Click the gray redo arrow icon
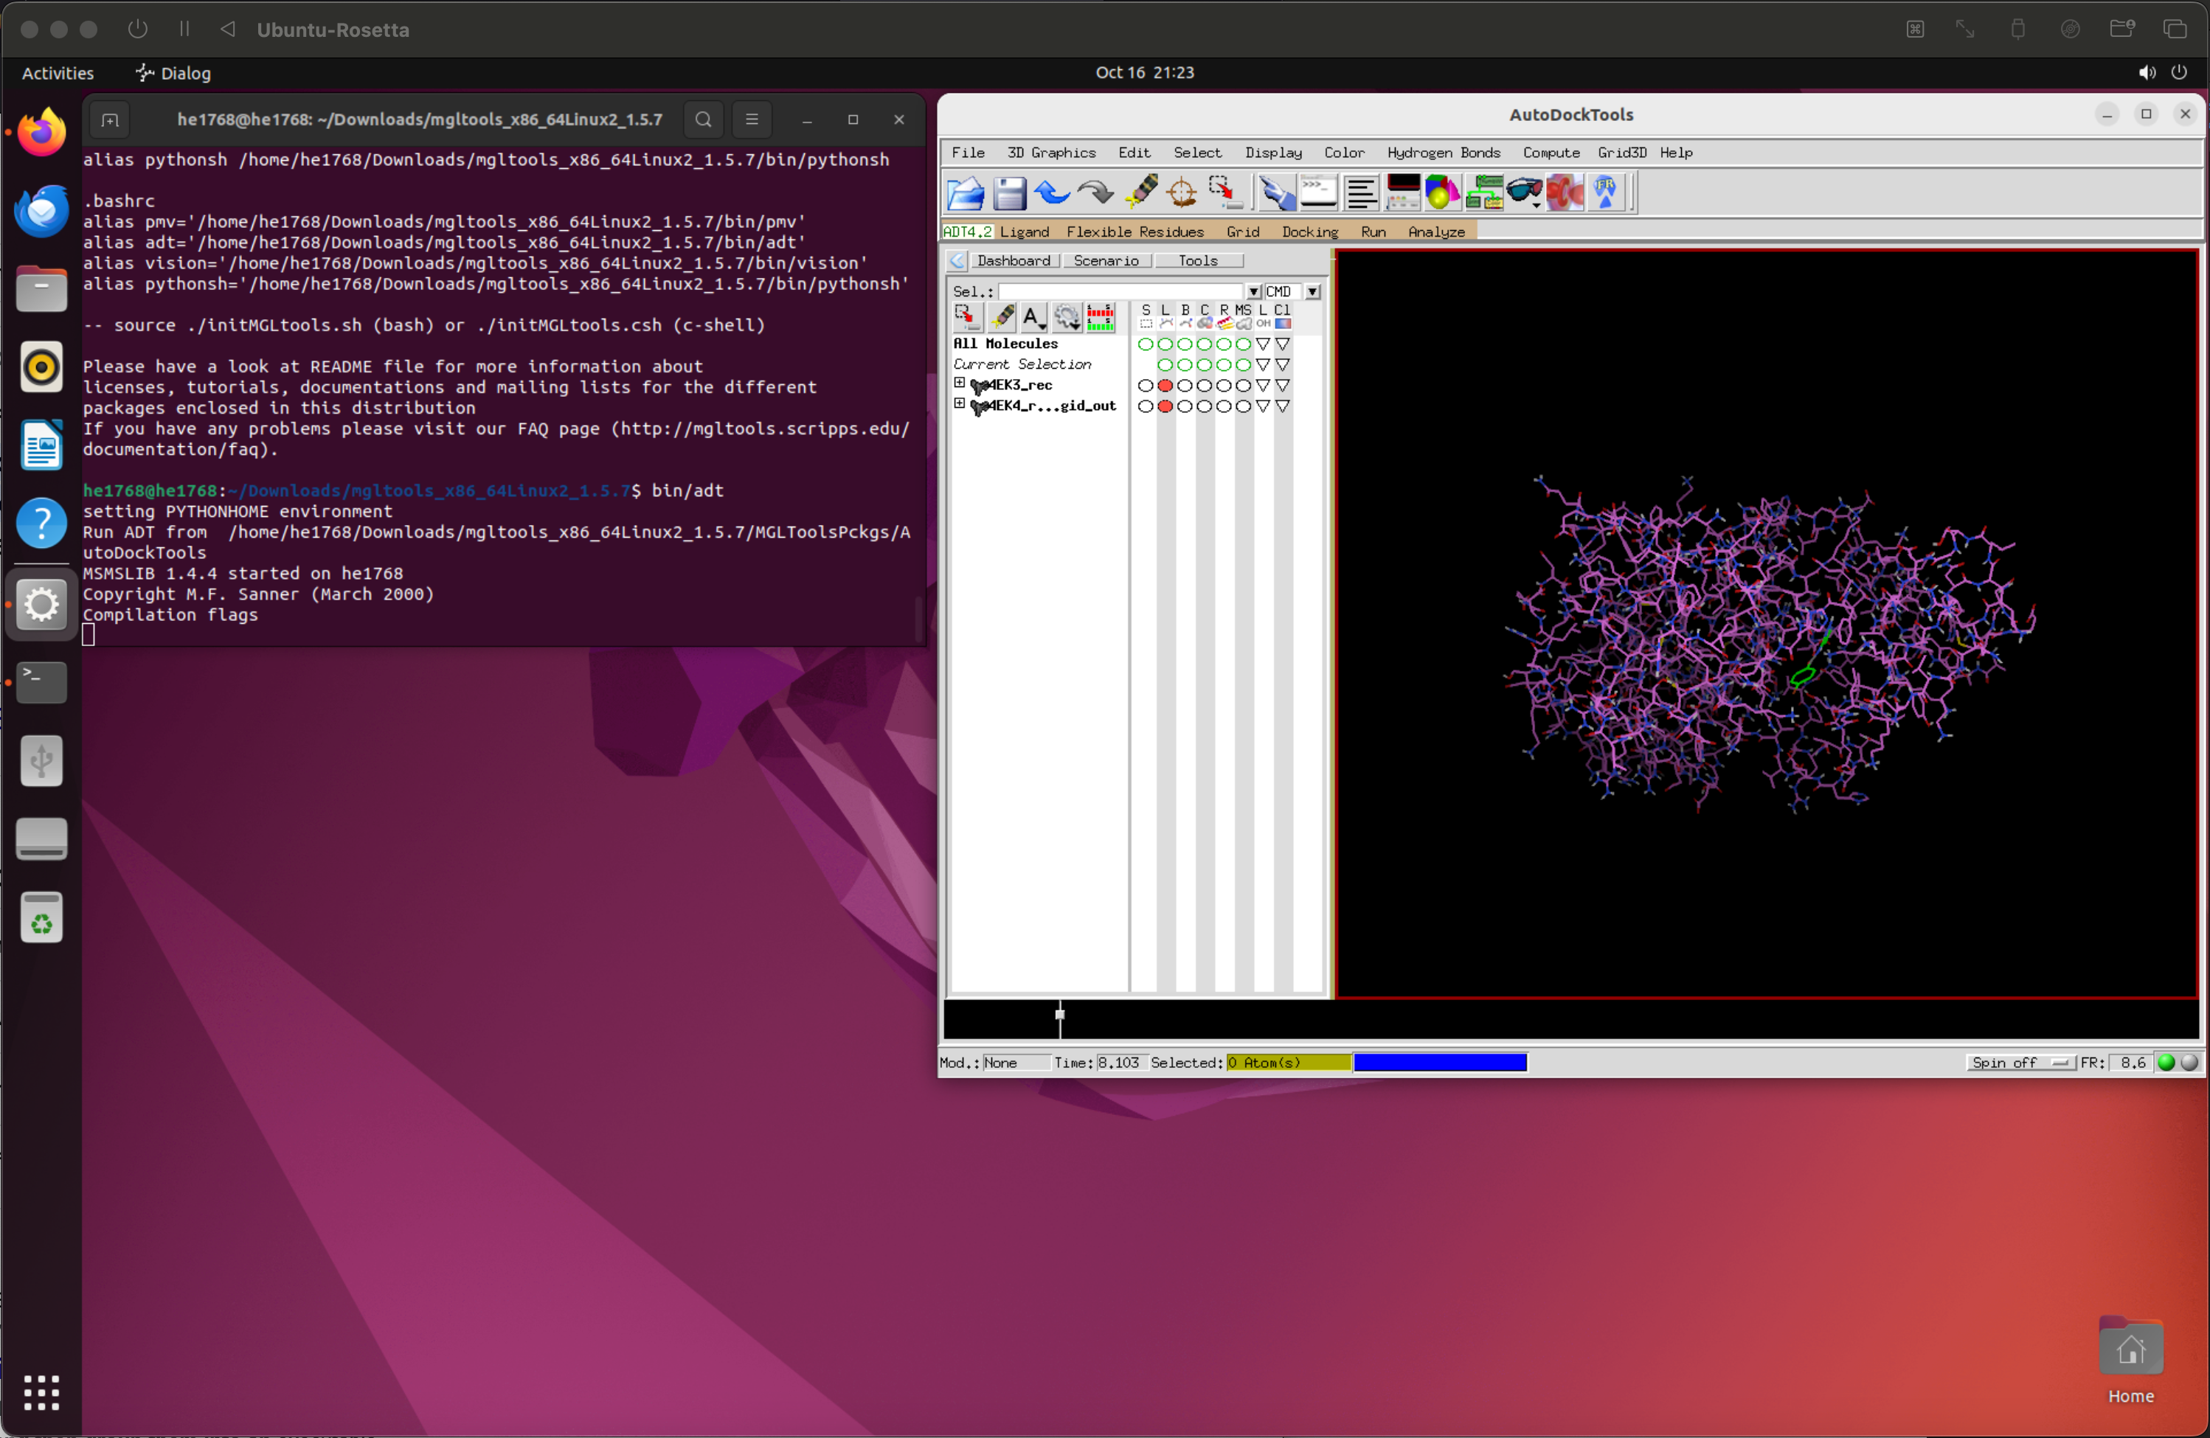The height and width of the screenshot is (1438, 2210). tap(1095, 193)
